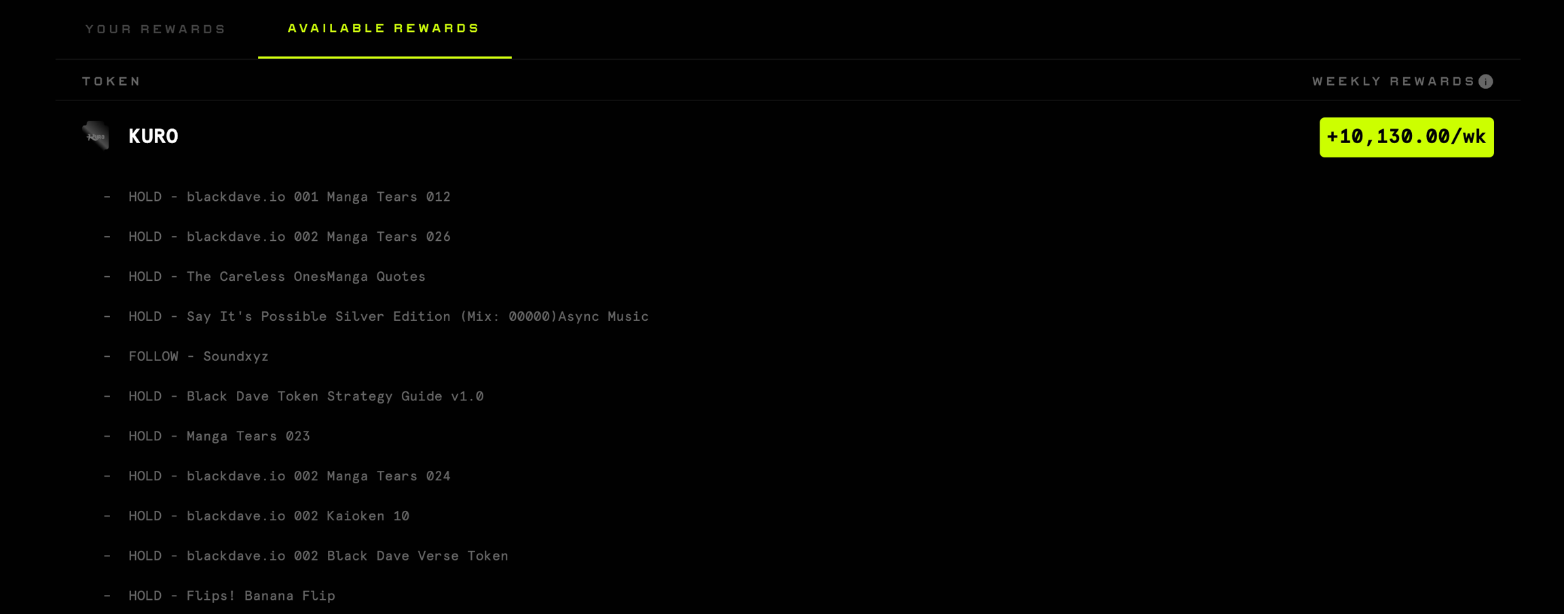The width and height of the screenshot is (1564, 614).
Task: Switch to the Your Rewards tab
Action: point(155,29)
